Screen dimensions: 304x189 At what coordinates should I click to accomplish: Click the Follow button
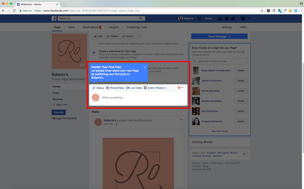112,36
